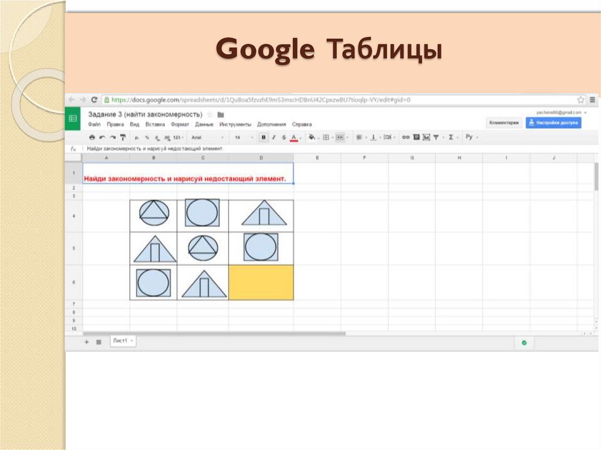Increase decimal places

(x=167, y=138)
